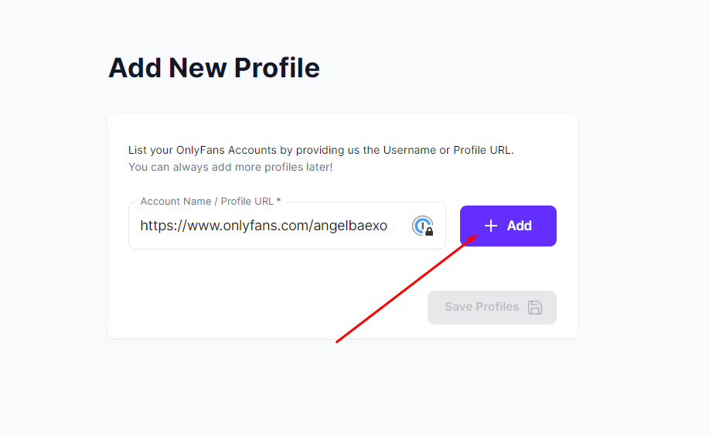The width and height of the screenshot is (709, 435).
Task: Click the Save Profiles text label
Action: tap(482, 307)
